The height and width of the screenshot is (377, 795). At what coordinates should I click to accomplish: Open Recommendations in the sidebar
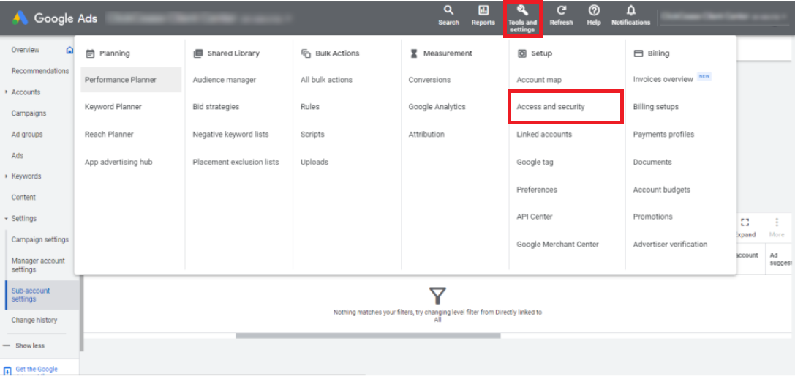point(40,71)
